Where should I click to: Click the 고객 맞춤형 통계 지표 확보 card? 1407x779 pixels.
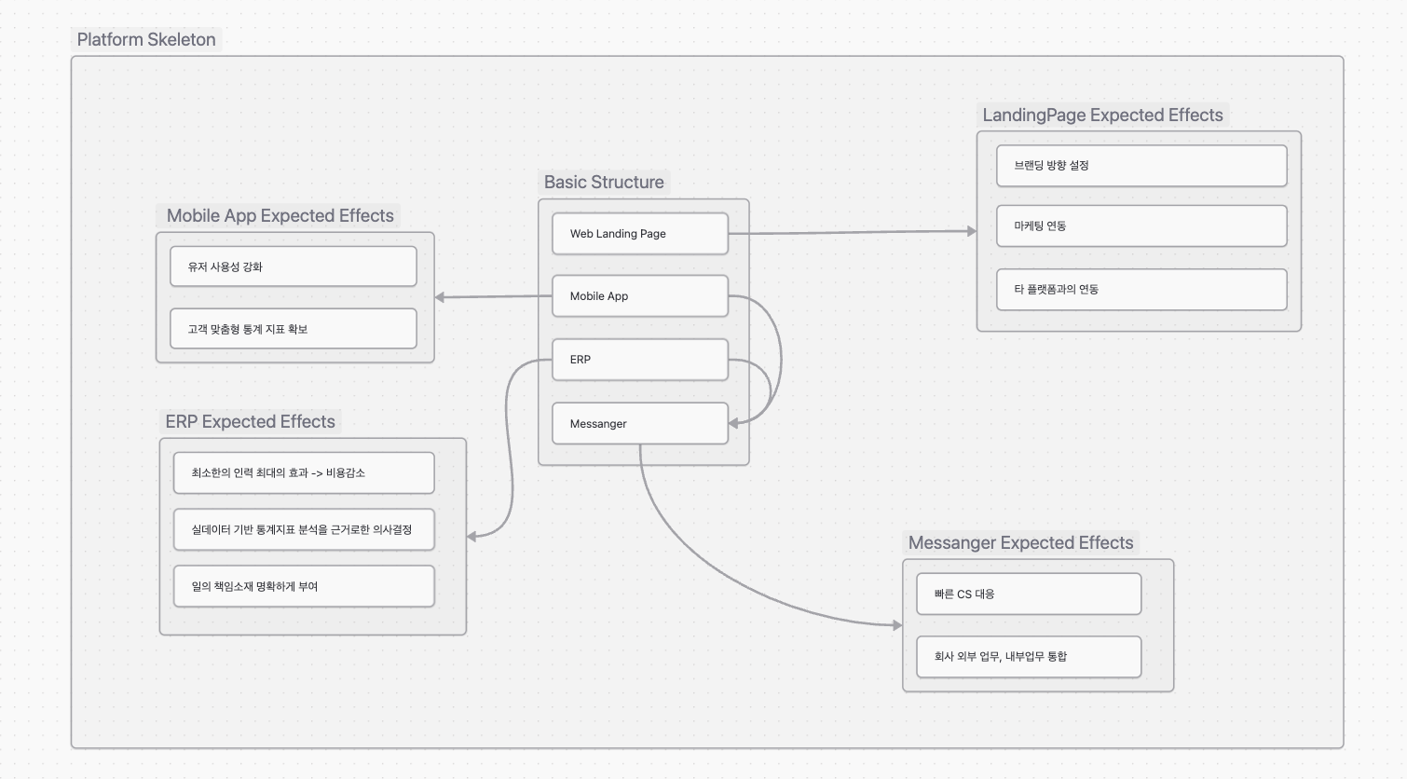293,329
